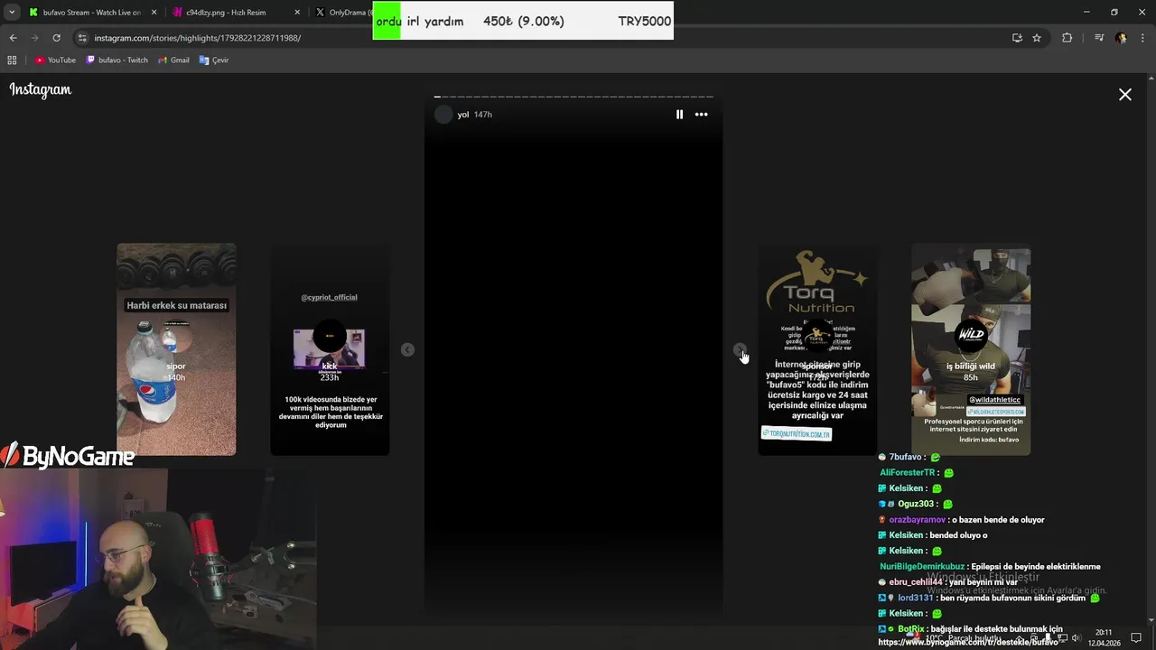
Task: Click the 7bufavo chat username
Action: click(x=905, y=457)
